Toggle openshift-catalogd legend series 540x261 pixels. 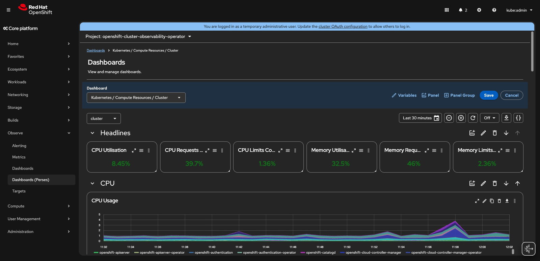318,252
